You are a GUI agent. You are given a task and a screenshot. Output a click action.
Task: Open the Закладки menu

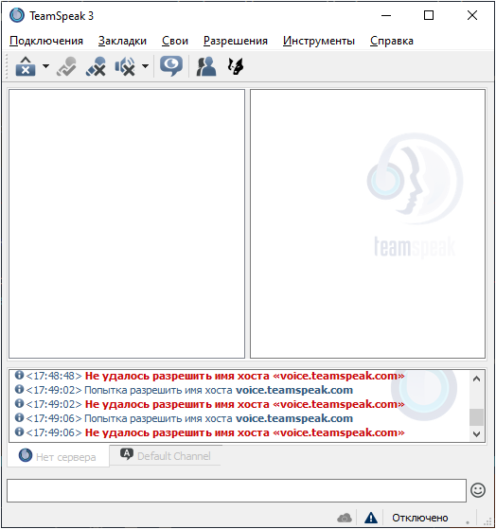coord(122,41)
